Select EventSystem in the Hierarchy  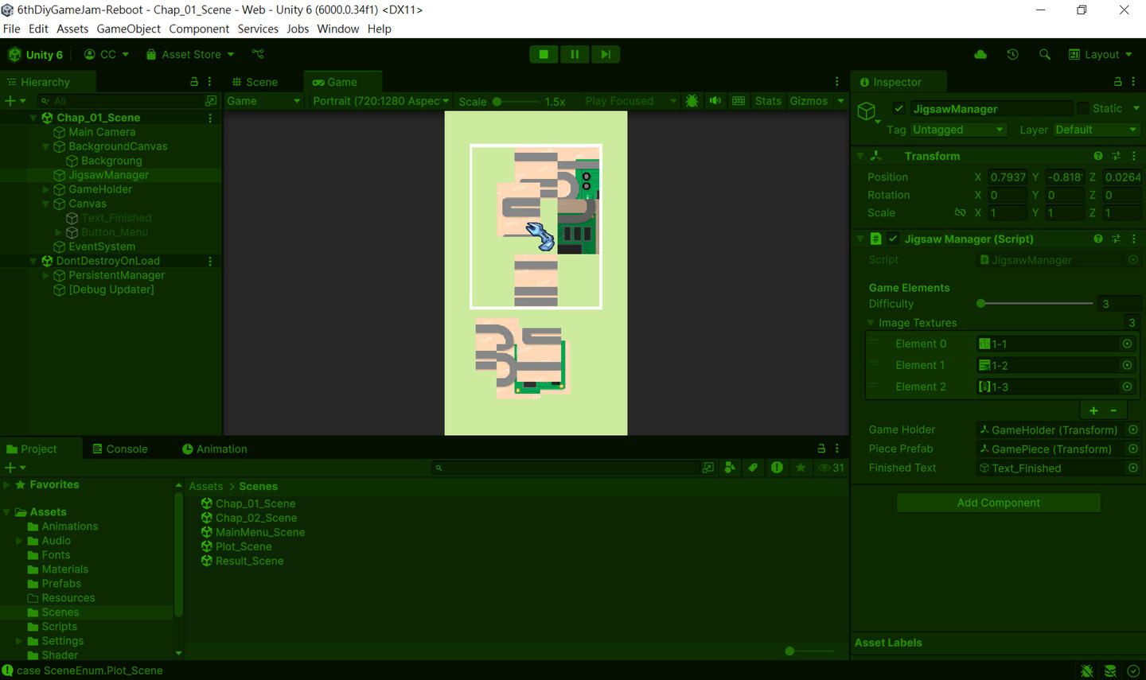[102, 247]
